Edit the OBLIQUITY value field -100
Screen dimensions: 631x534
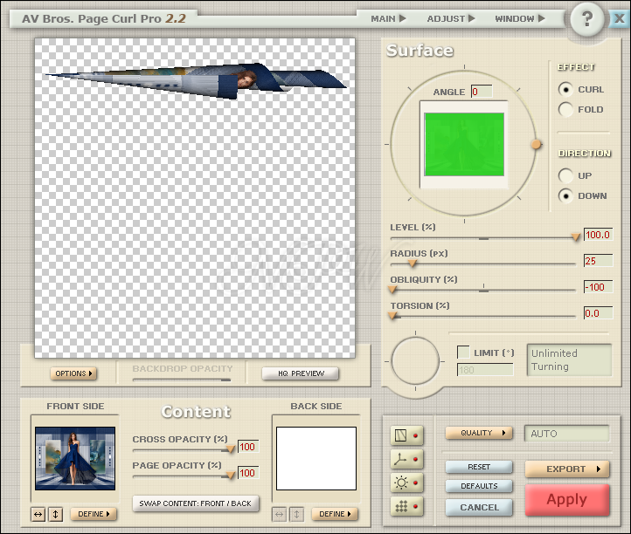tap(599, 287)
